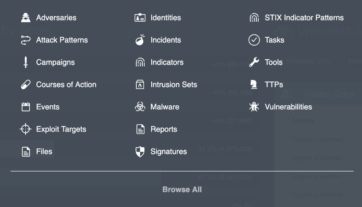362x207 pixels.
Task: Click the Indicators fingerprint icon
Action: (x=140, y=62)
